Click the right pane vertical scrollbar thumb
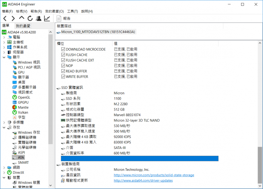263x189 pixels. [x=260, y=165]
